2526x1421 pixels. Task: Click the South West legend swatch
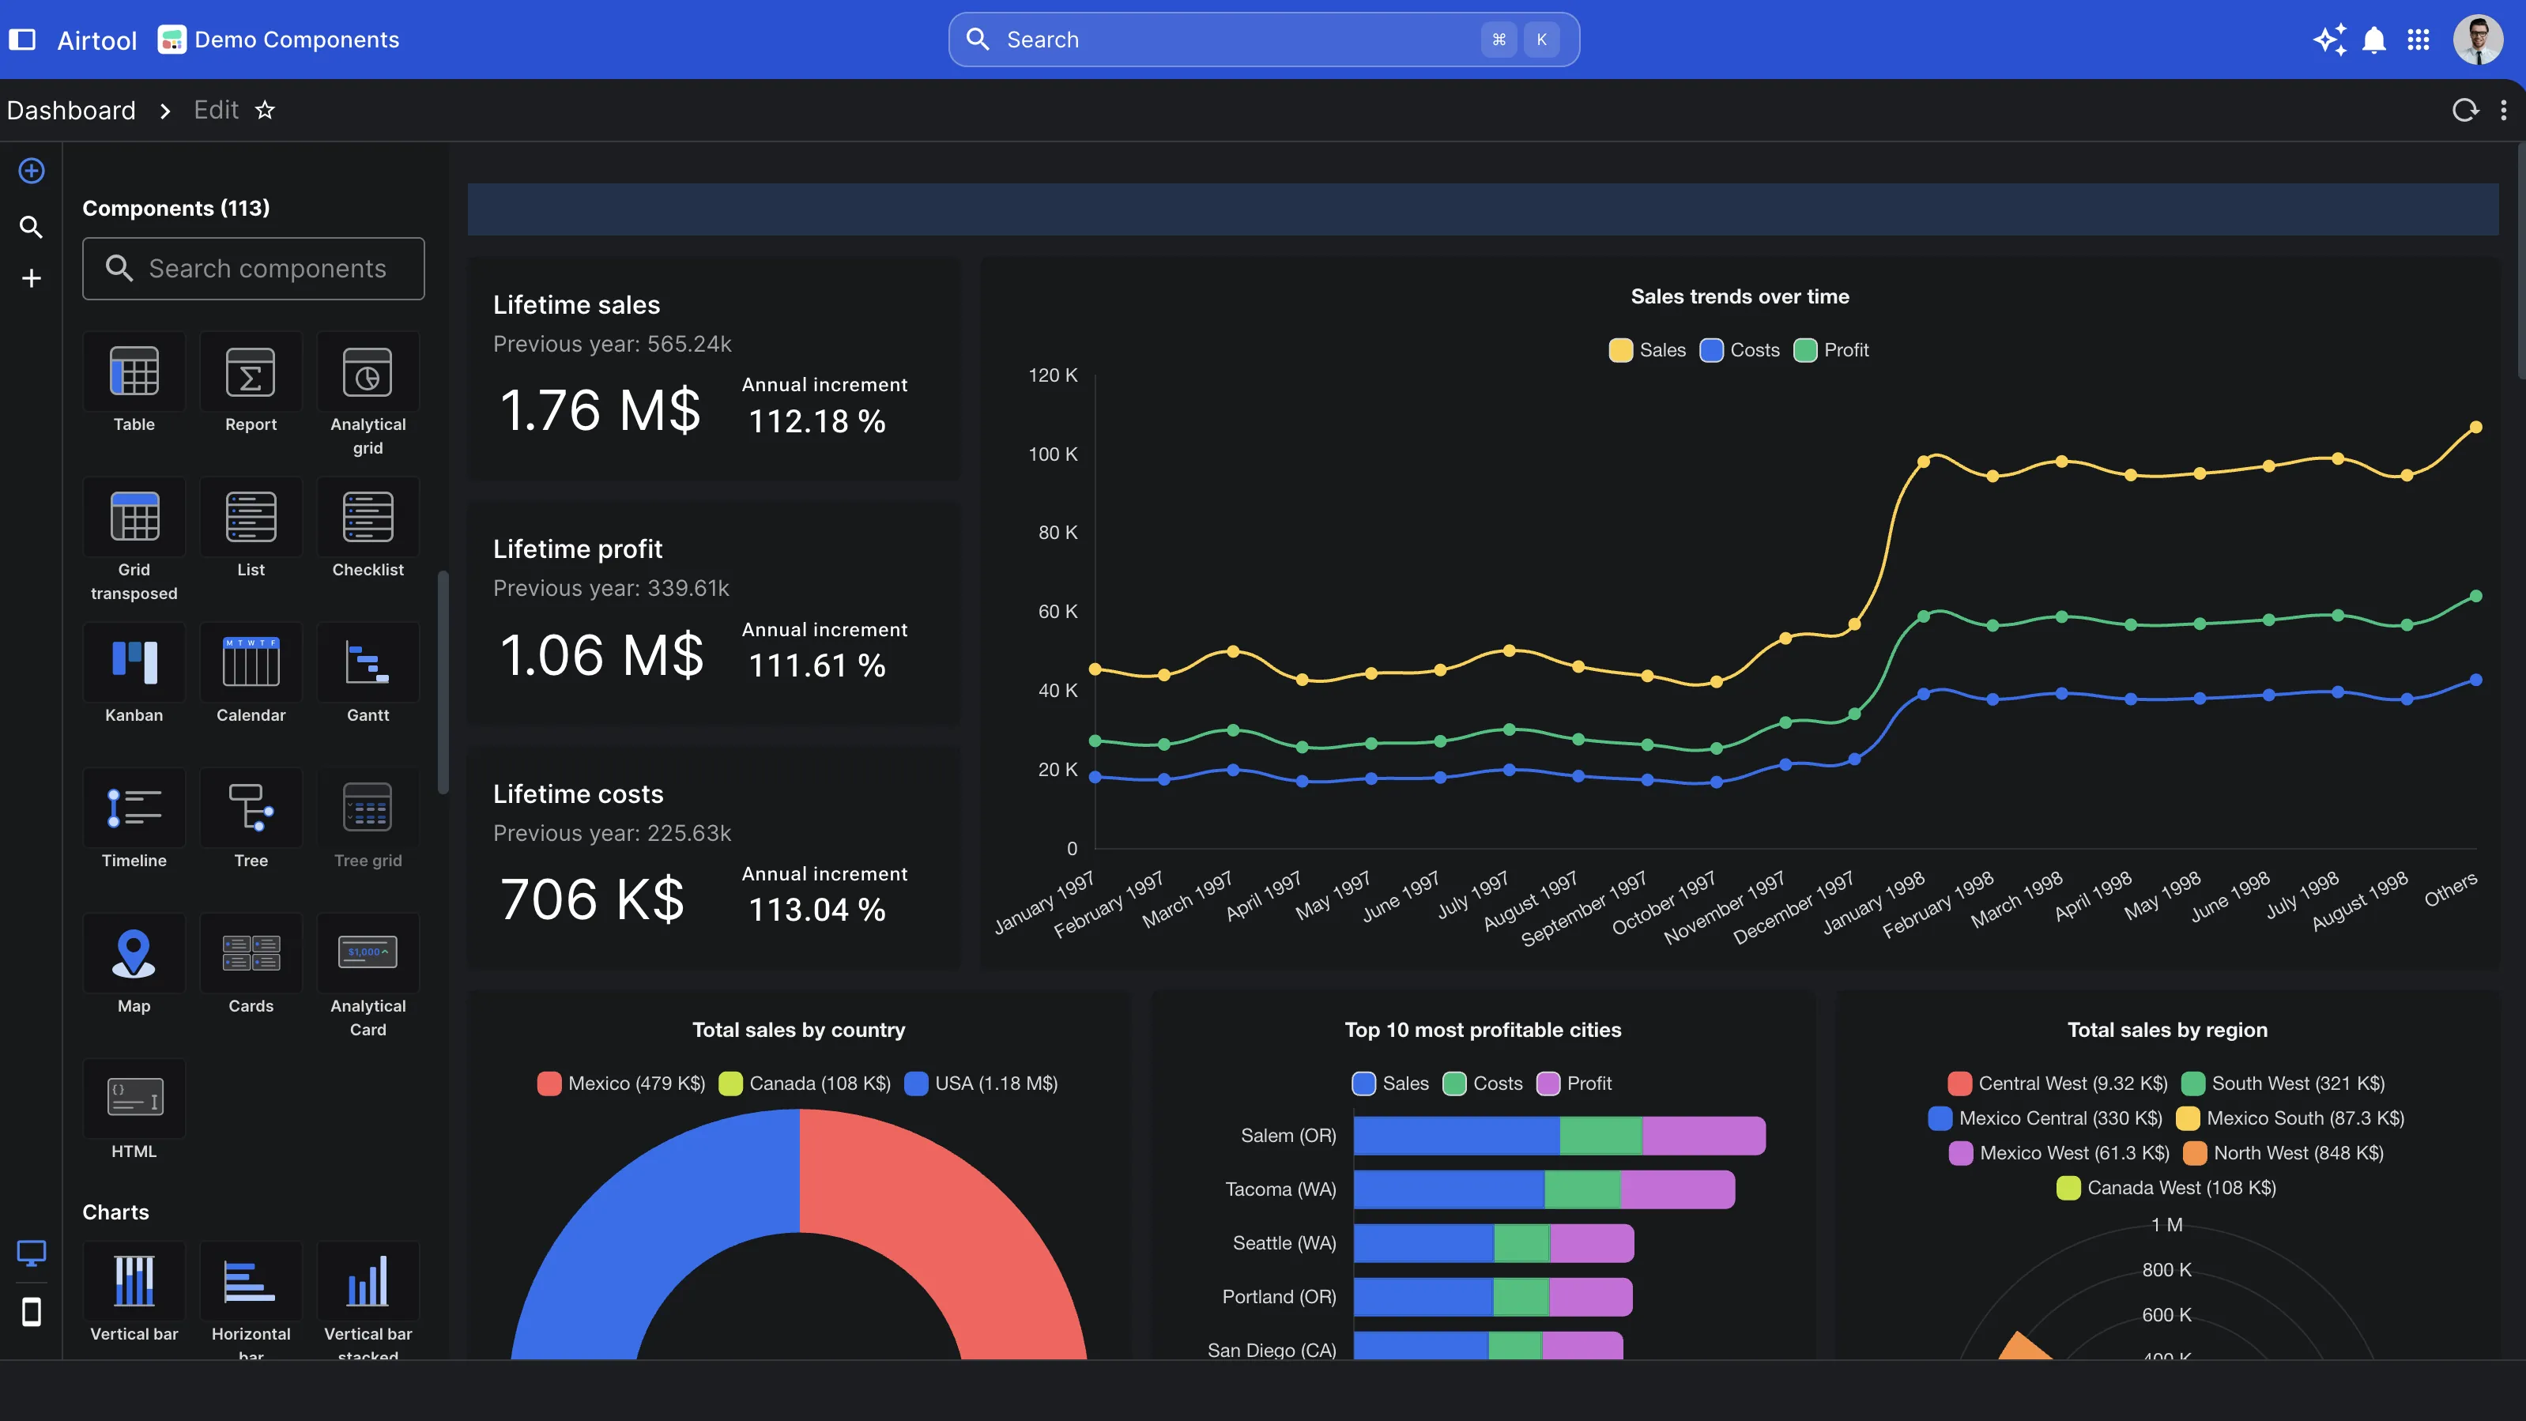coord(2193,1084)
